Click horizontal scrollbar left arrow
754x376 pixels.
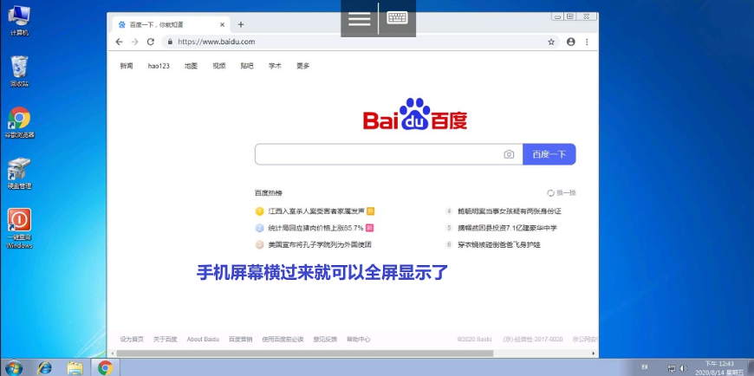pyautogui.click(x=111, y=353)
